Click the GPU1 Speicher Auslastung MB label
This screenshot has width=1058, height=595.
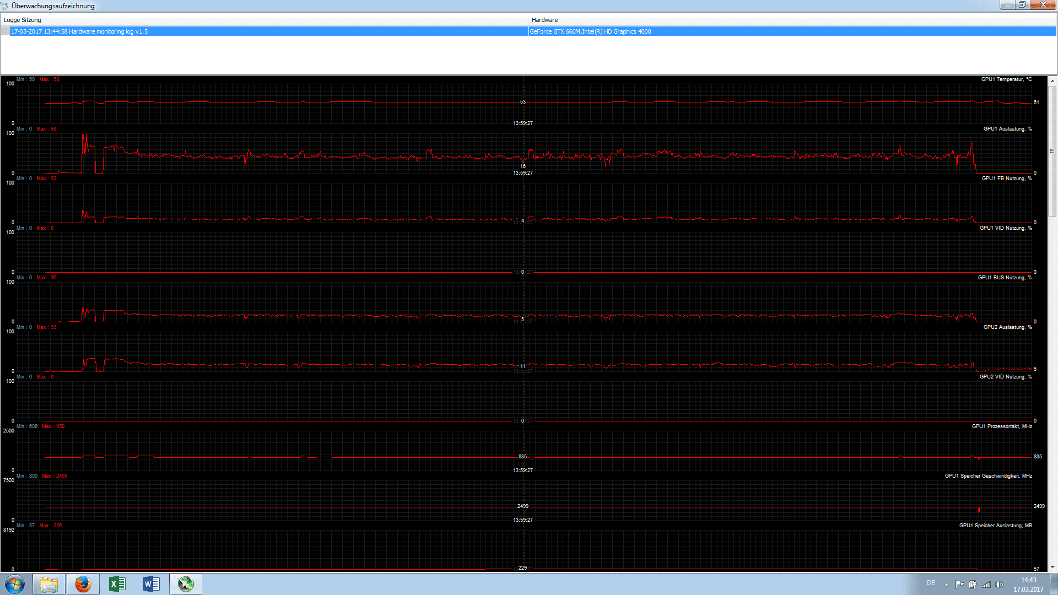coord(996,526)
